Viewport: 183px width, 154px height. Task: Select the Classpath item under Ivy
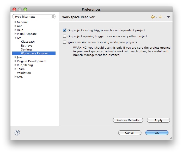28,42
